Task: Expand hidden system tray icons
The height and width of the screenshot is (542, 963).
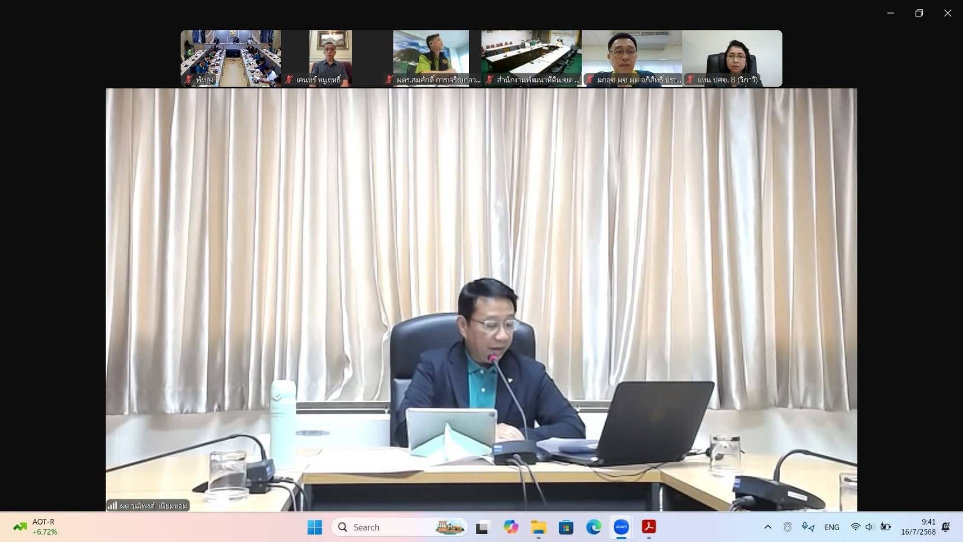Action: pyautogui.click(x=768, y=527)
